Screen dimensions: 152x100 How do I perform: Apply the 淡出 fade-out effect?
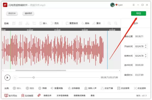coord(30,88)
